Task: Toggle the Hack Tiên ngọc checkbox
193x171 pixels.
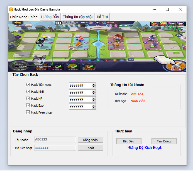Action: click(x=28, y=85)
